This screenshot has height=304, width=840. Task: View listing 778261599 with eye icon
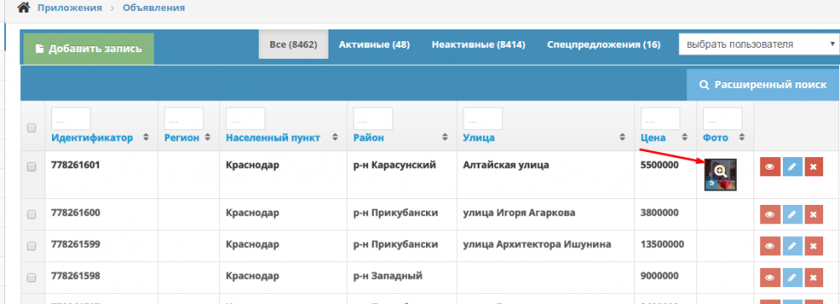(769, 246)
